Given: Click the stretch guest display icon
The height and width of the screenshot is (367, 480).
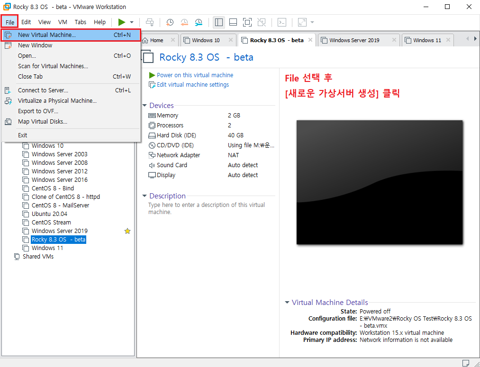Looking at the screenshot, I should point(302,22).
